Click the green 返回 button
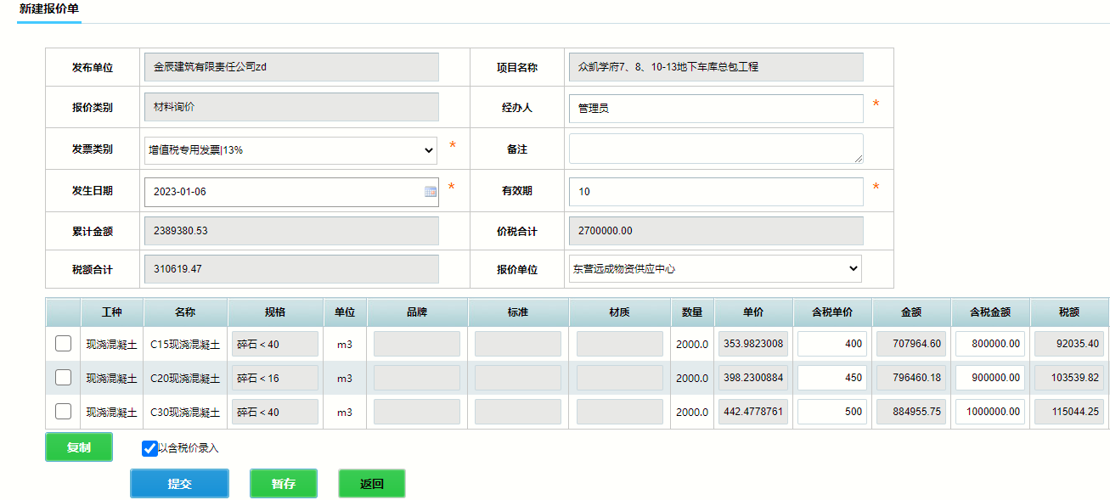1110x500 pixels. [371, 484]
